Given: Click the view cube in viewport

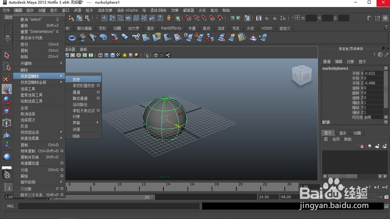Looking at the screenshot, I should coord(301,76).
